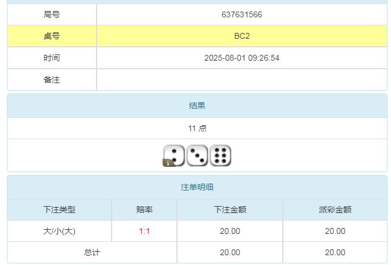This screenshot has width=391, height=265.
Task: Select the 大/小(大) bet type cell
Action: (59, 231)
